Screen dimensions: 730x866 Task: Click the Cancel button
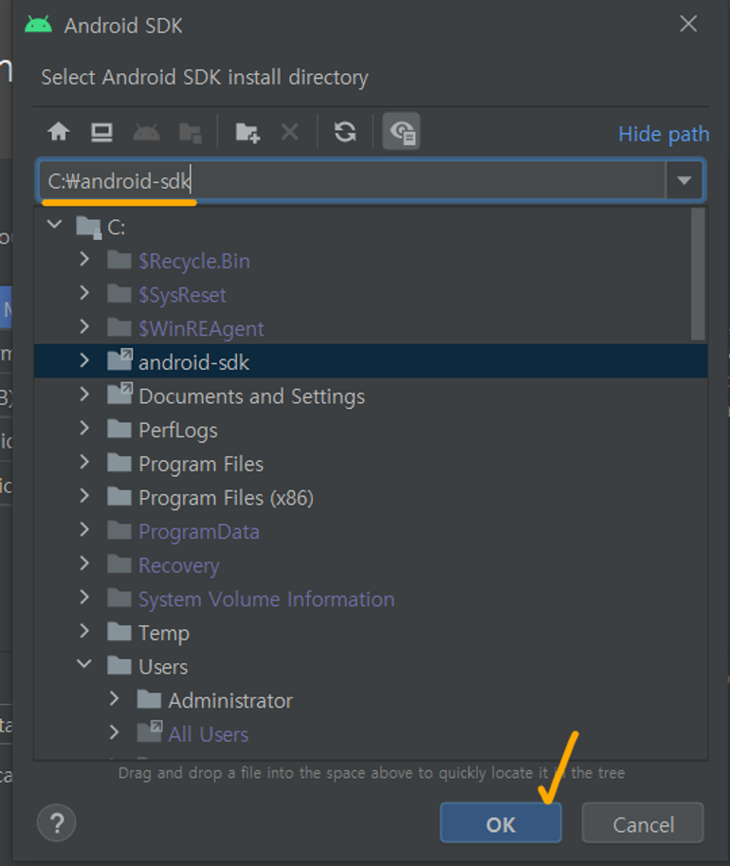pyautogui.click(x=643, y=823)
